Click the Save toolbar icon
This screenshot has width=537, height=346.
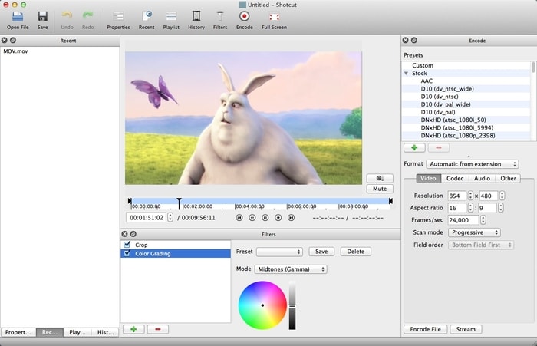pos(42,21)
